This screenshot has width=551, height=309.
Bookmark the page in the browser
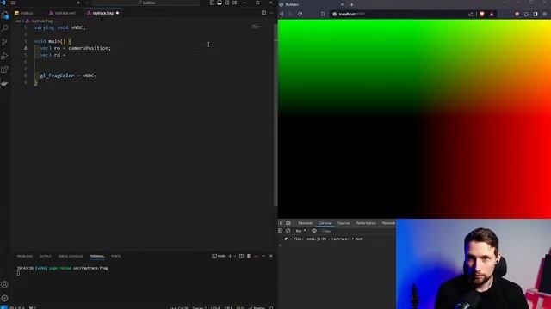(x=323, y=14)
